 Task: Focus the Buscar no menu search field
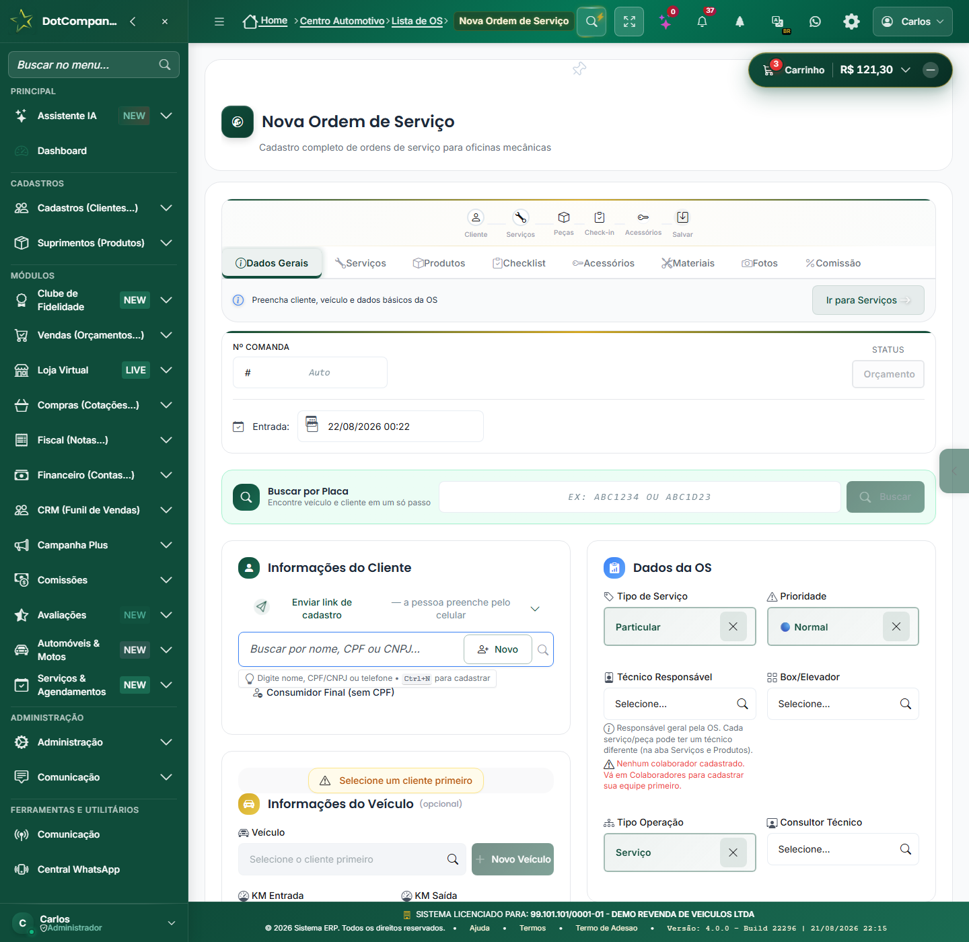(x=94, y=65)
